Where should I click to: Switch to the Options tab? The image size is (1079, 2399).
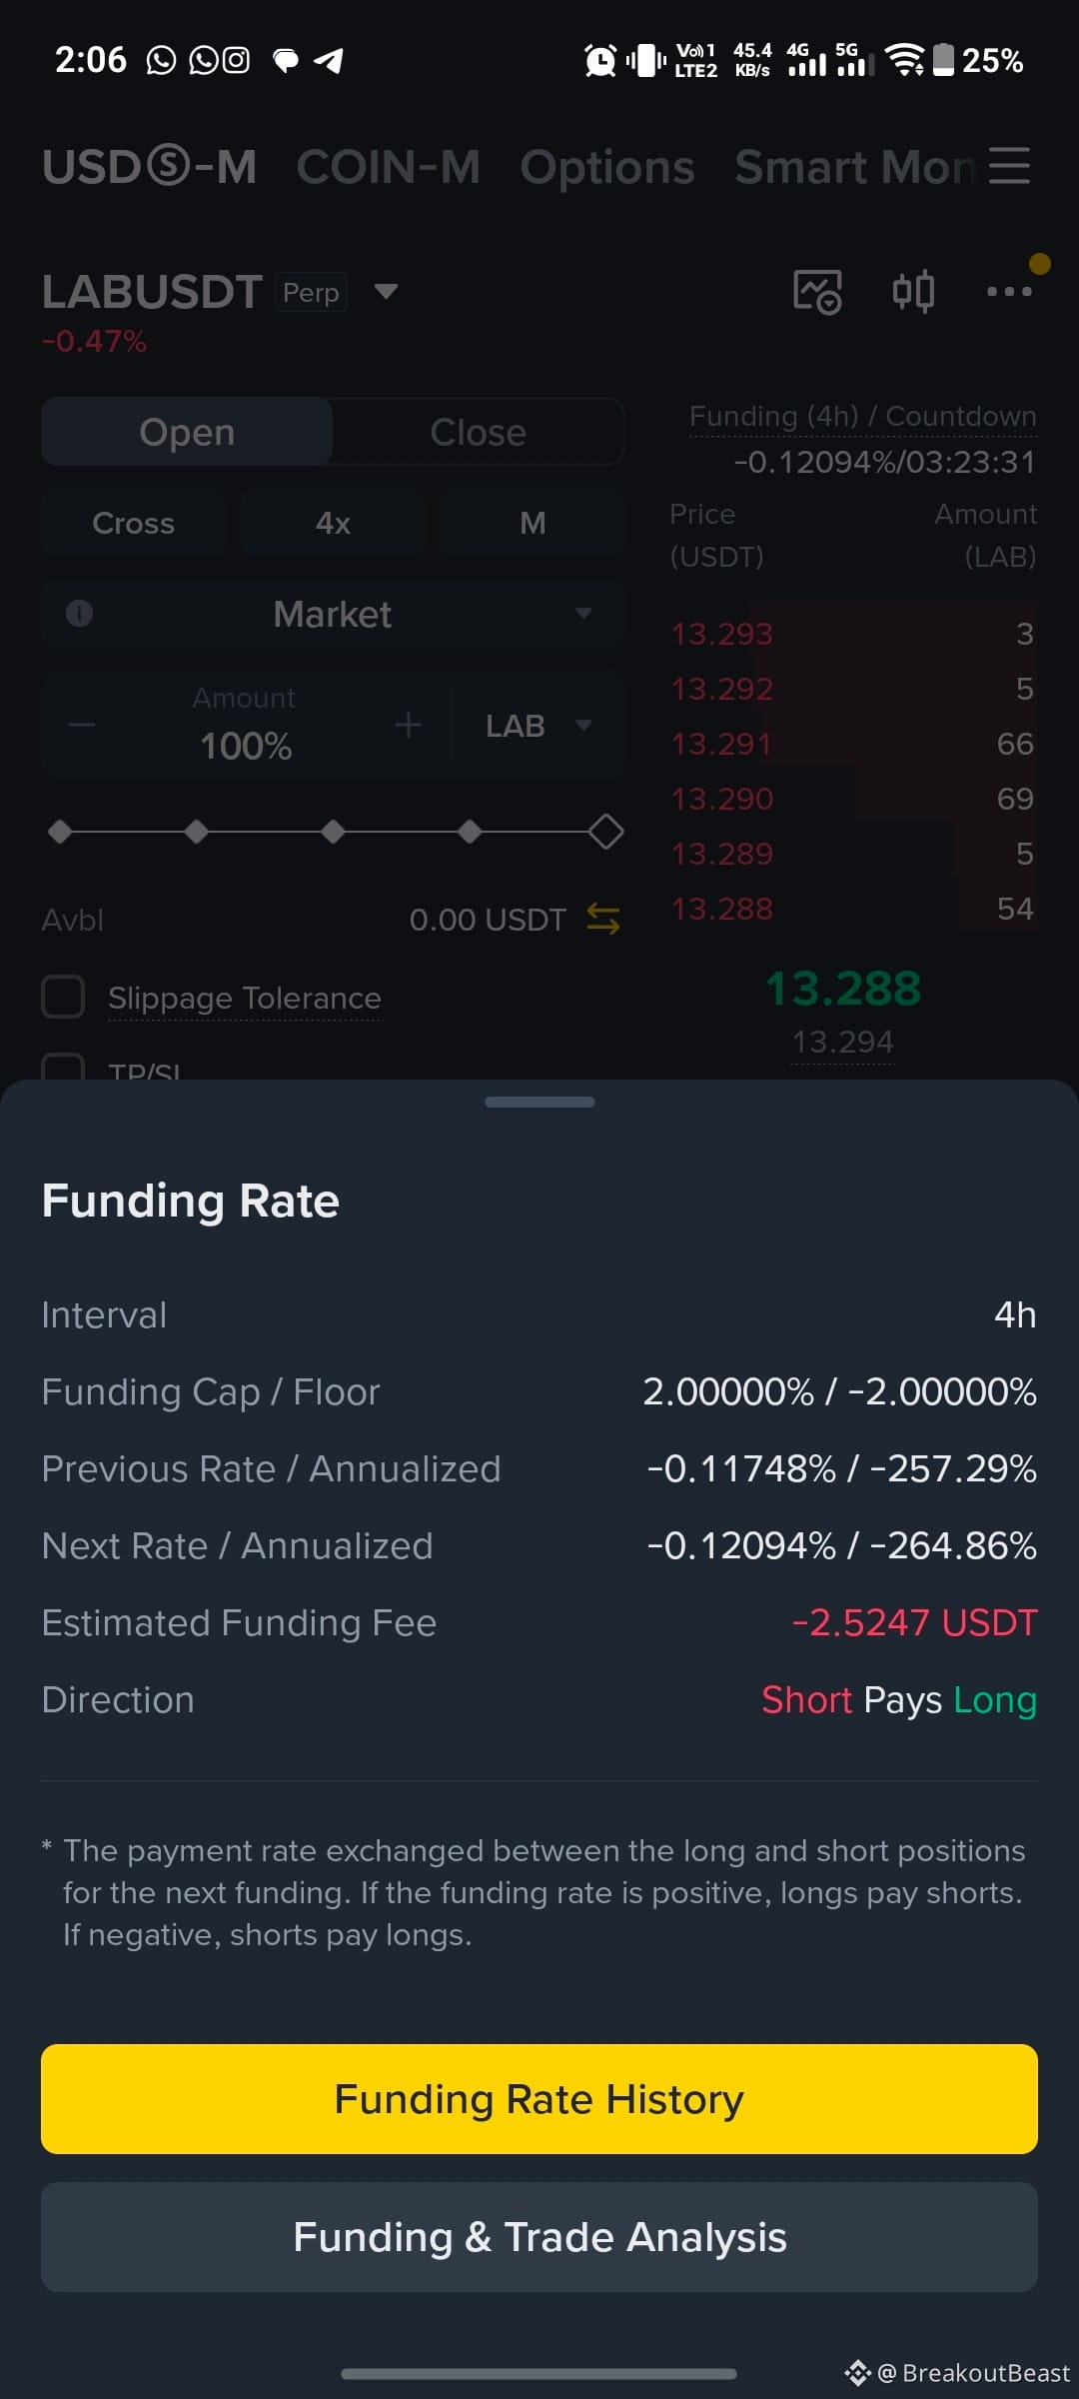pyautogui.click(x=607, y=167)
